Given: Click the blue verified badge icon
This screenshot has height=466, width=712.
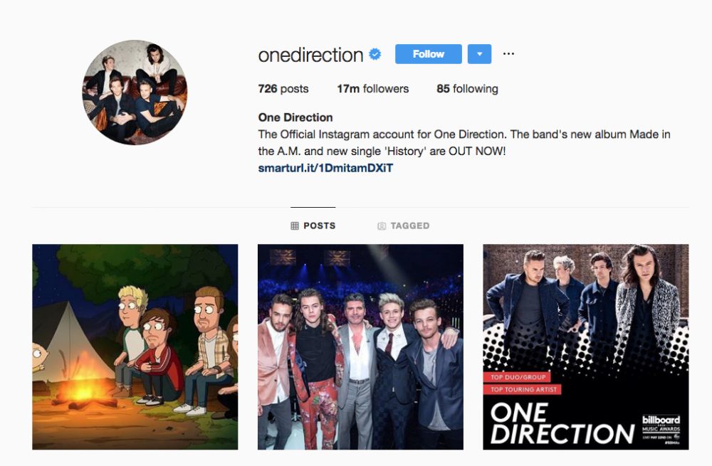Looking at the screenshot, I should tap(375, 55).
